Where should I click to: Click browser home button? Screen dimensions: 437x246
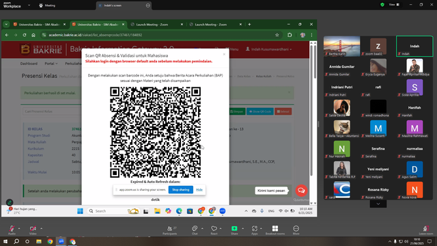point(33,35)
